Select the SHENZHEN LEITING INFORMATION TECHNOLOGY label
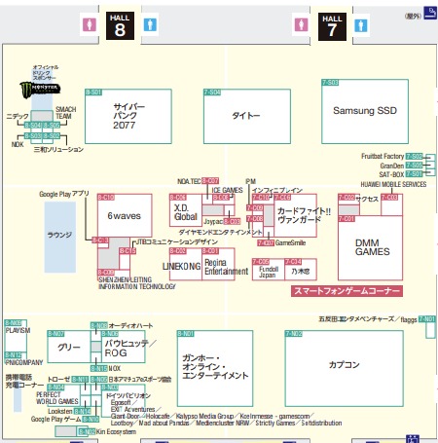Viewport: 438px width, 443px height. 137,283
